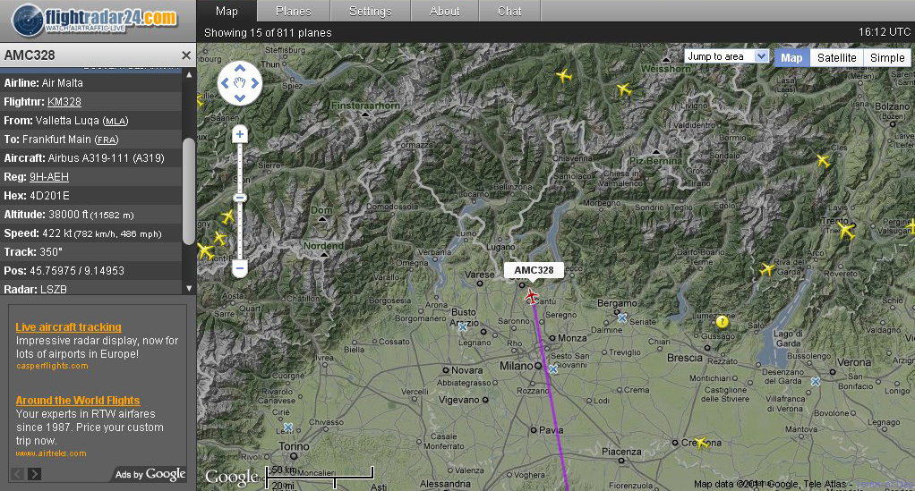The width and height of the screenshot is (915, 491).
Task: Zoom out with the map minus button
Action: point(239,269)
